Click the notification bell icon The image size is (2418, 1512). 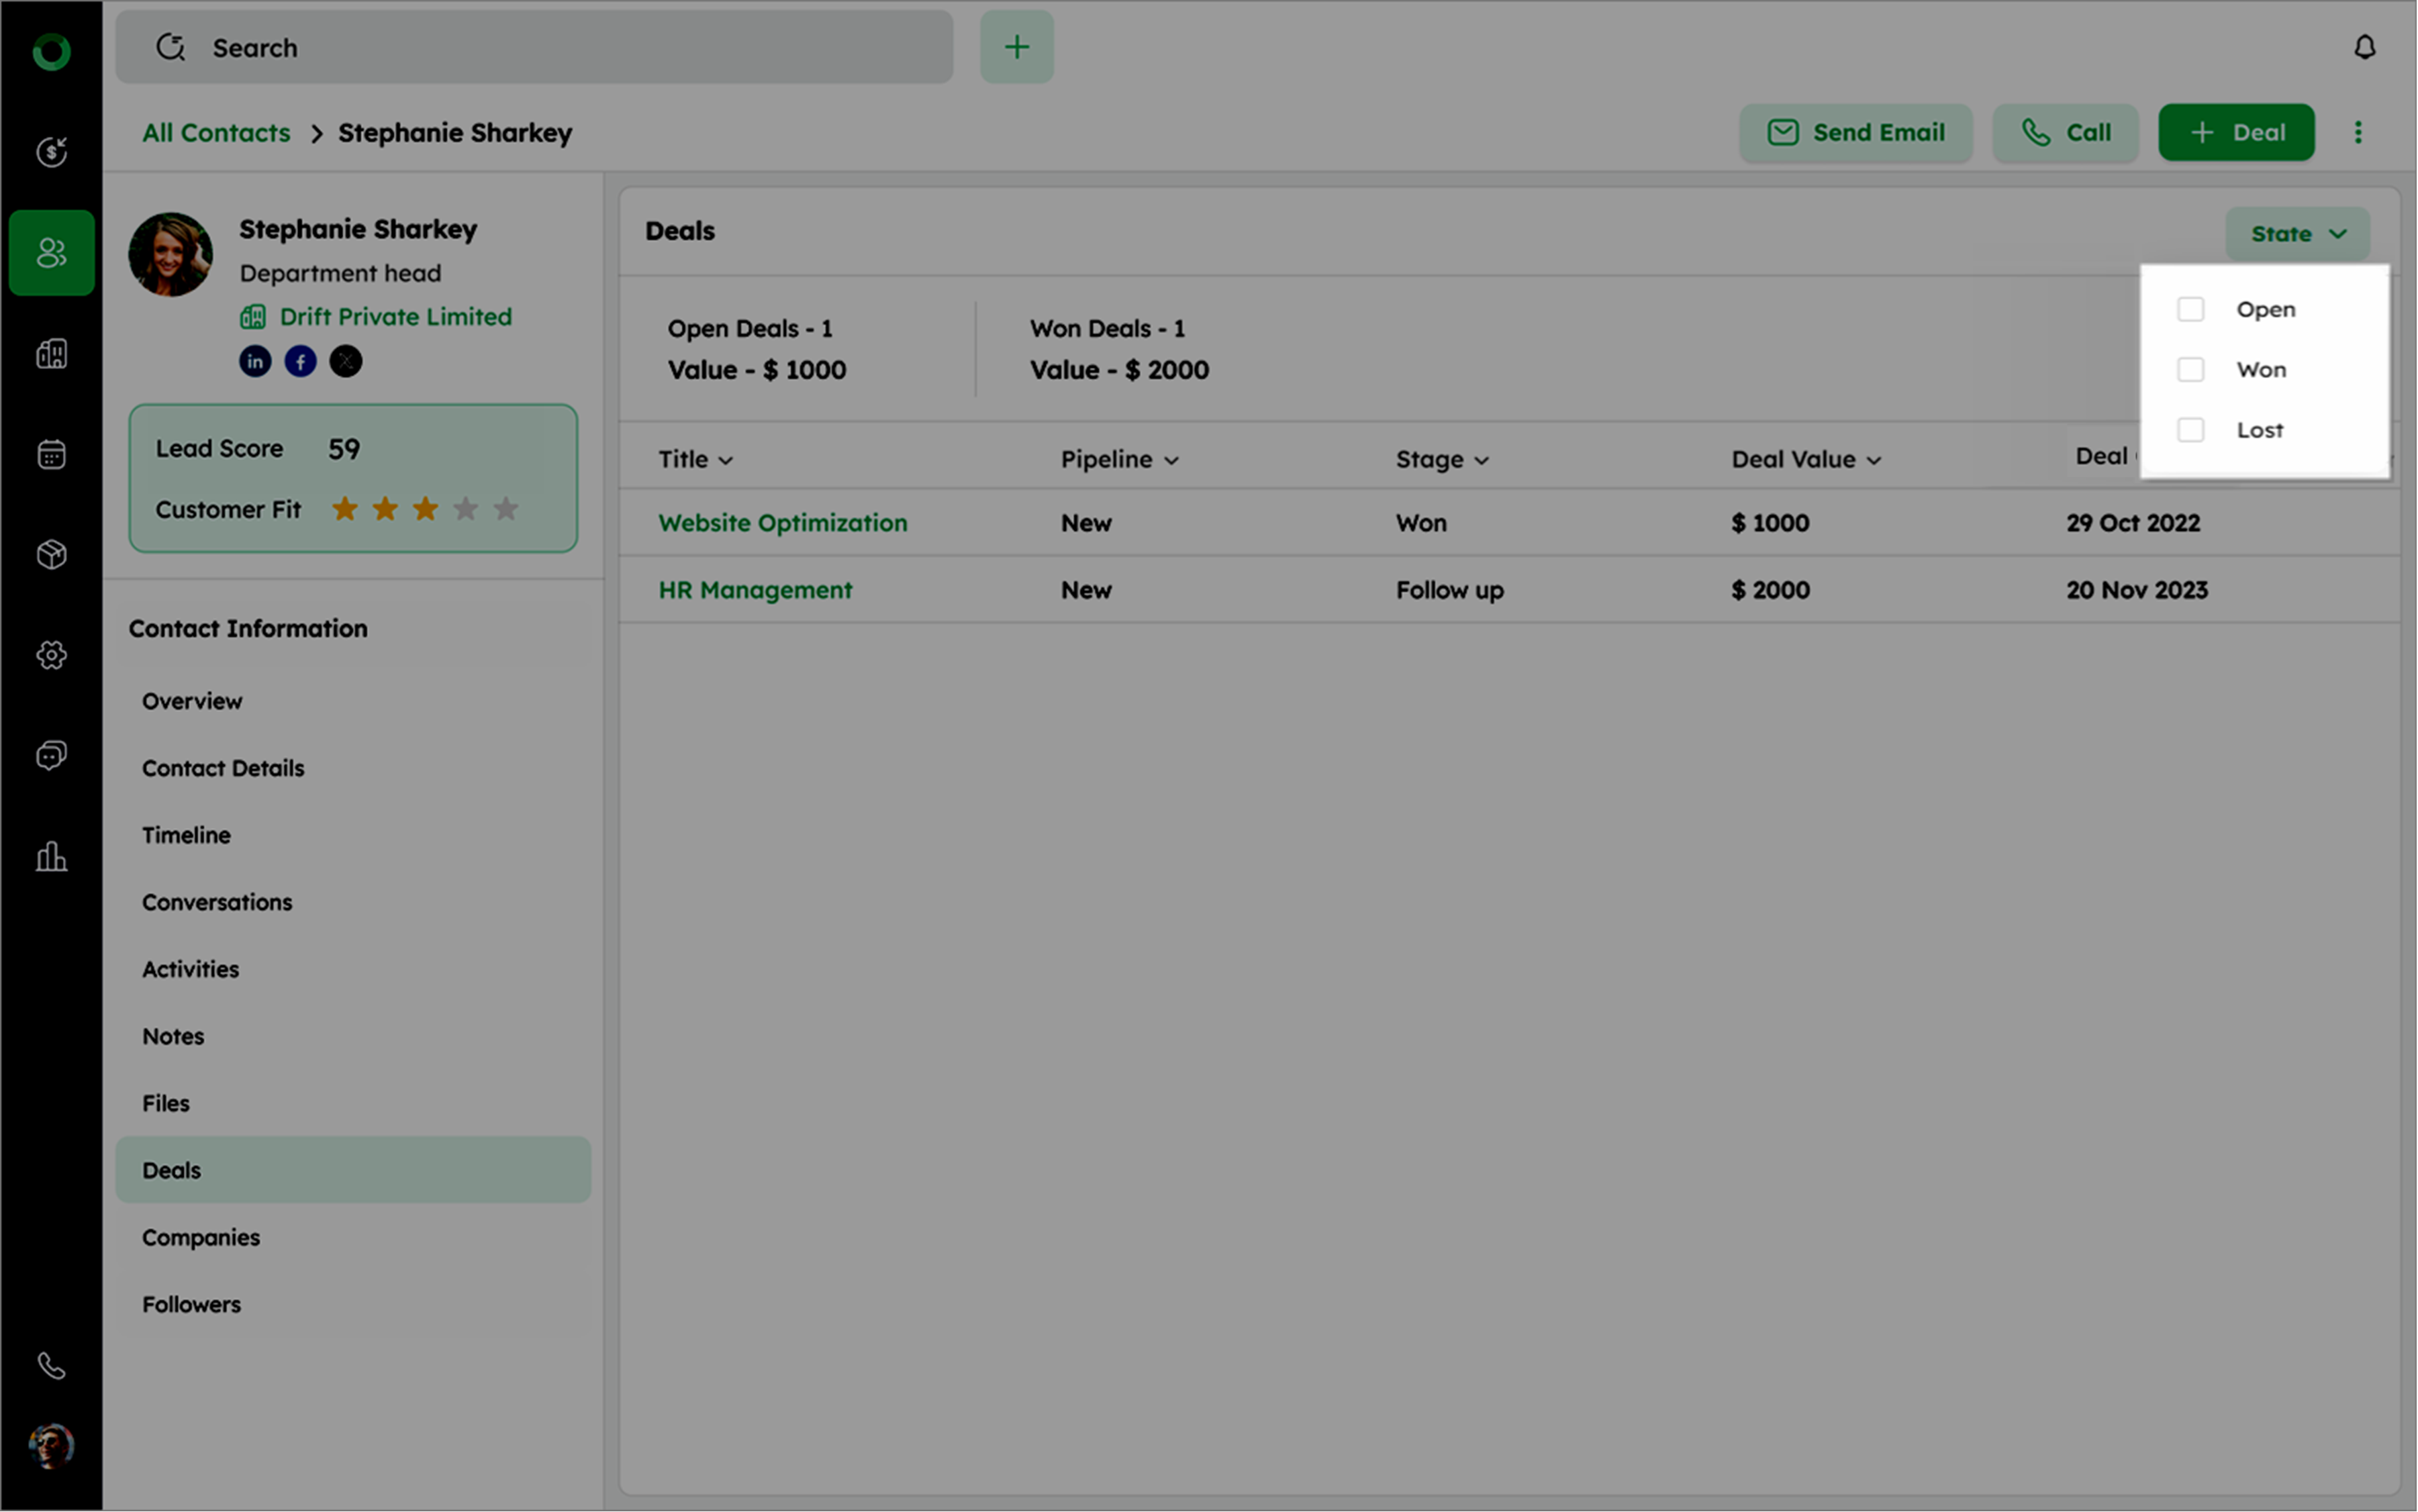pyautogui.click(x=2364, y=47)
